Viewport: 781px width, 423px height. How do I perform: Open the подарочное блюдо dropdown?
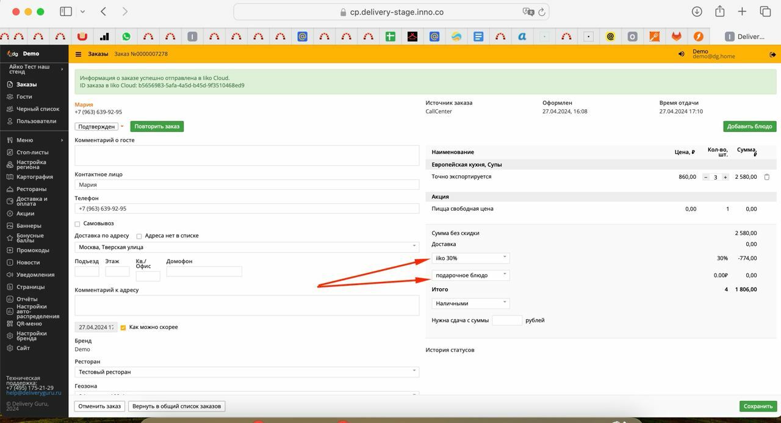click(x=470, y=275)
